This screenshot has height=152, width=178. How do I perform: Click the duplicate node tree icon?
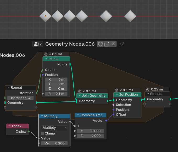tap(107, 44)
